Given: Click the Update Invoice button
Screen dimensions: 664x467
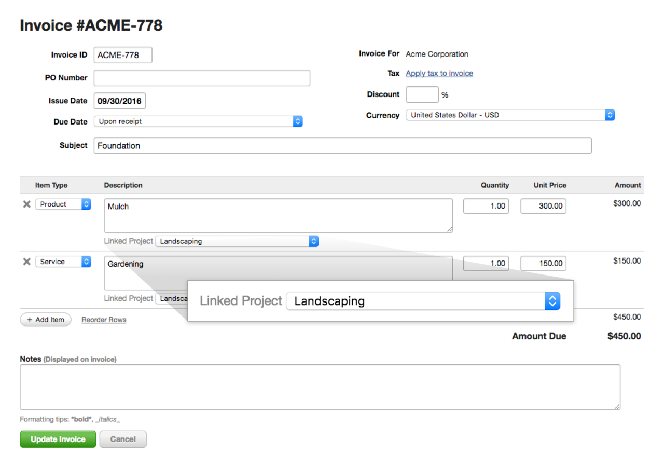Looking at the screenshot, I should point(58,439).
